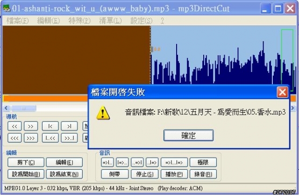Screen dimensions: 299x196
Task: Click the 倒帶 rewind button
Action: click(x=114, y=174)
